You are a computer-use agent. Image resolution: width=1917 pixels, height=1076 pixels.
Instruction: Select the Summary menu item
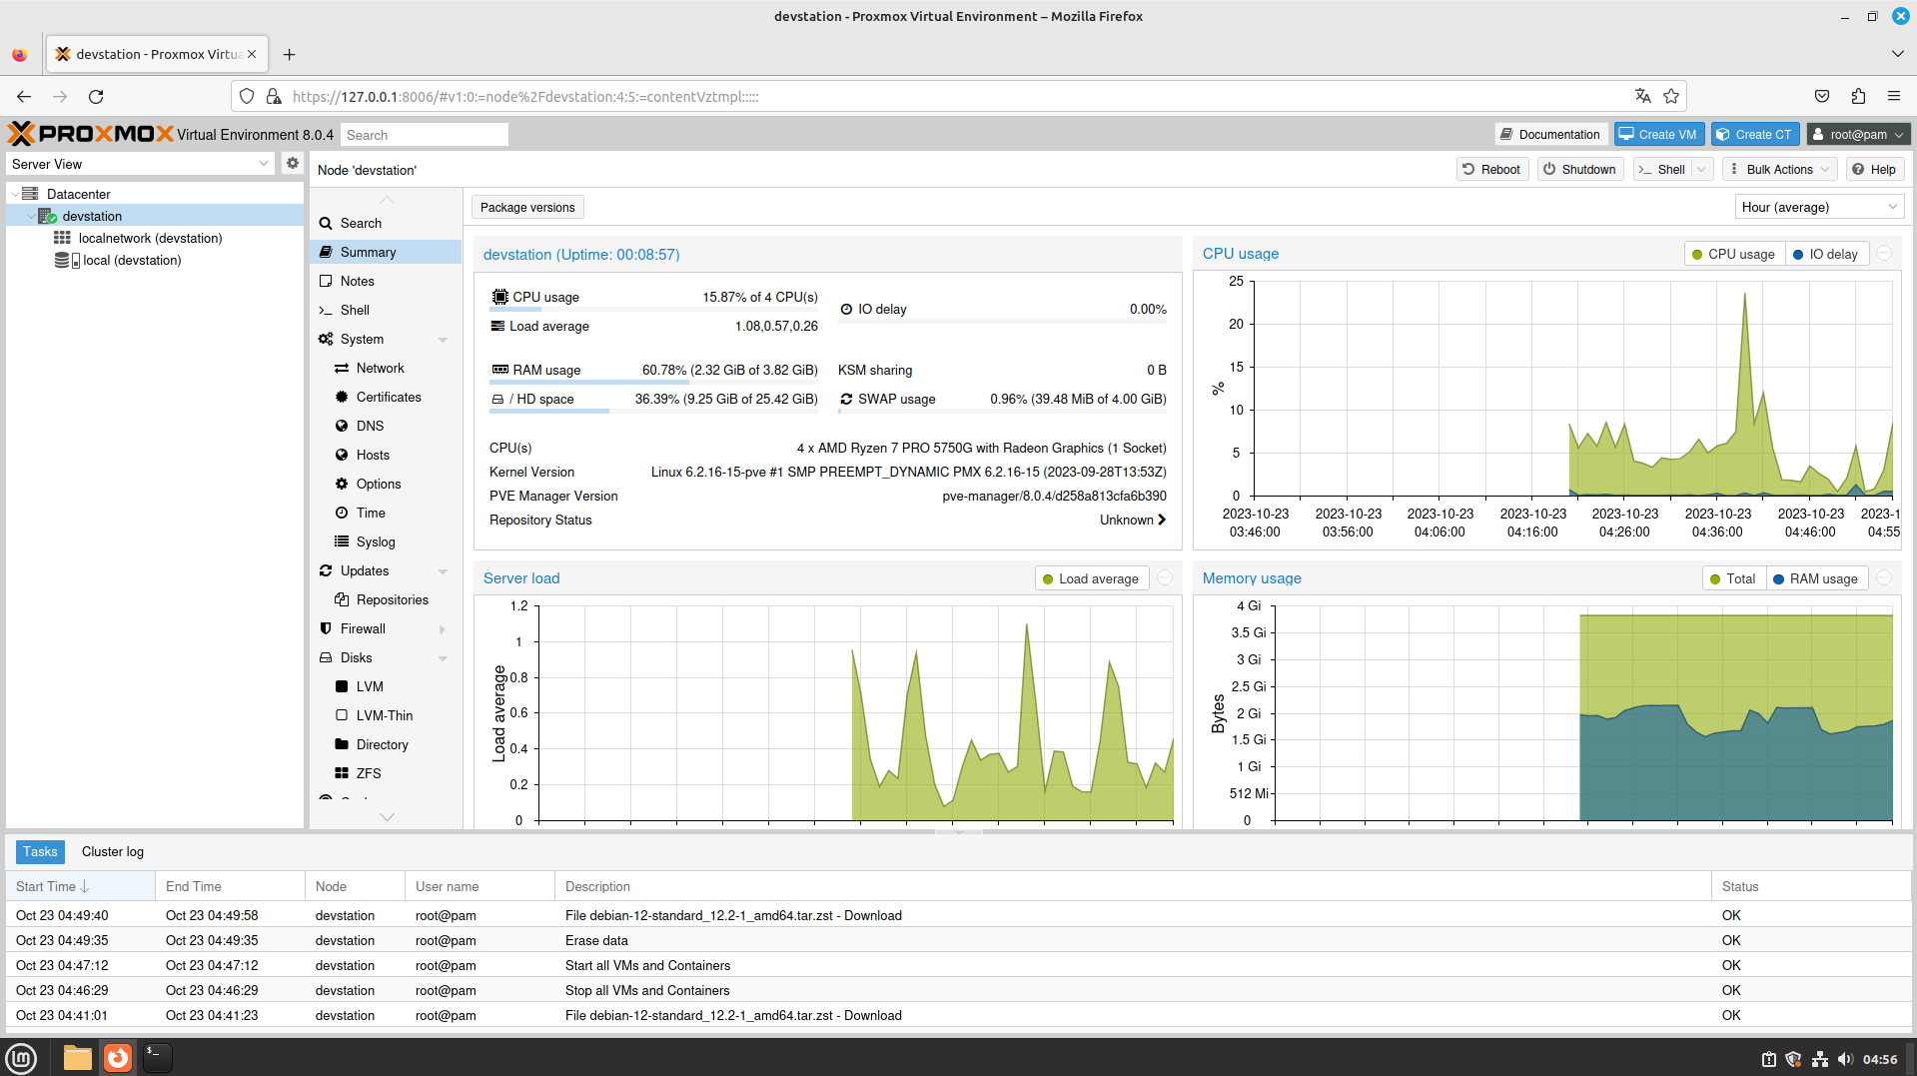pos(386,252)
